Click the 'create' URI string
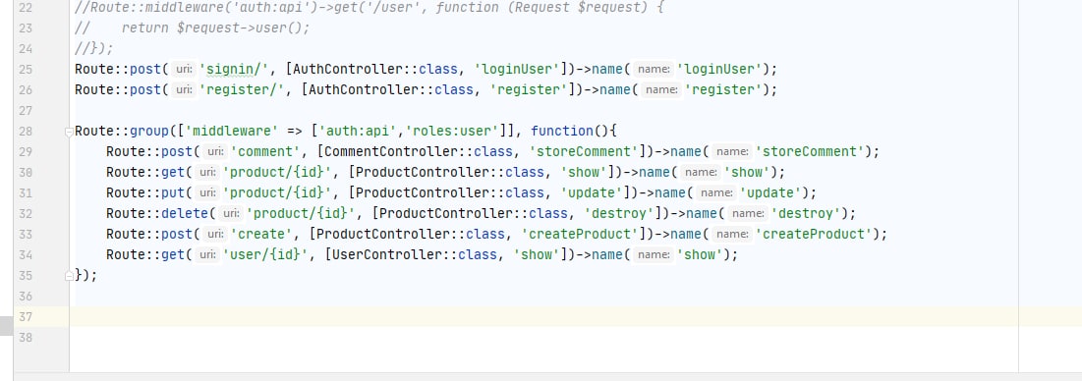The image size is (1082, 381). (262, 235)
